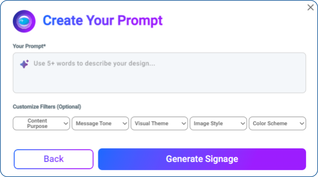Click the Color Scheme chevron arrow
This screenshot has height=177, width=318.
click(302, 123)
